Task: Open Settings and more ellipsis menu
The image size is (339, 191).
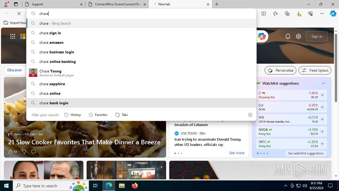Action: pyautogui.click(x=322, y=14)
